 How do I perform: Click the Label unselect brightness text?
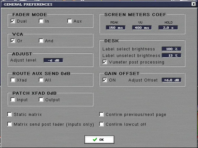pos(131,56)
